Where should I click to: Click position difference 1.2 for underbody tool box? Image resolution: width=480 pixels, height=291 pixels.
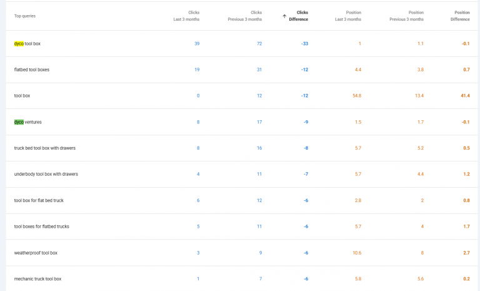pyautogui.click(x=466, y=174)
